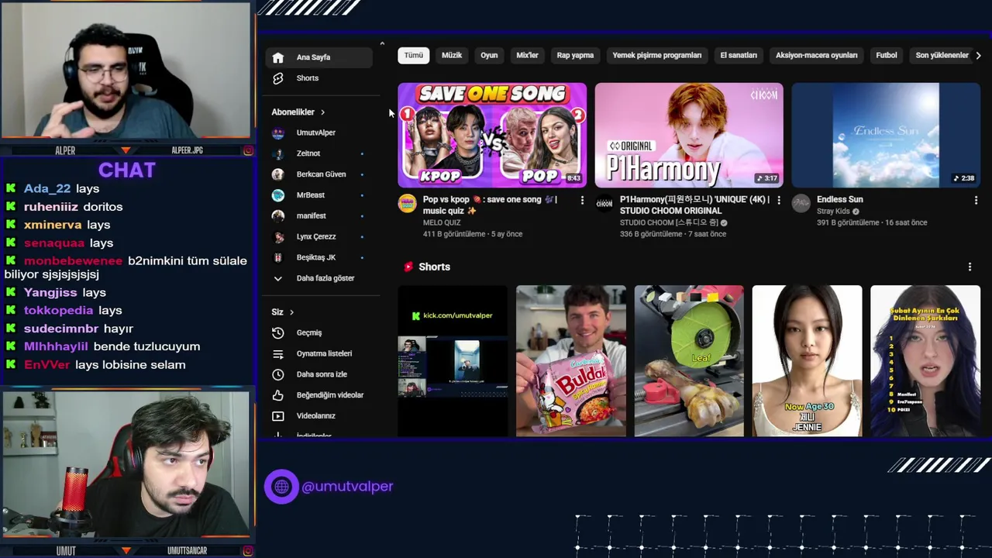992x558 pixels.
Task: Open the Shorts section options menu
Action: (970, 267)
